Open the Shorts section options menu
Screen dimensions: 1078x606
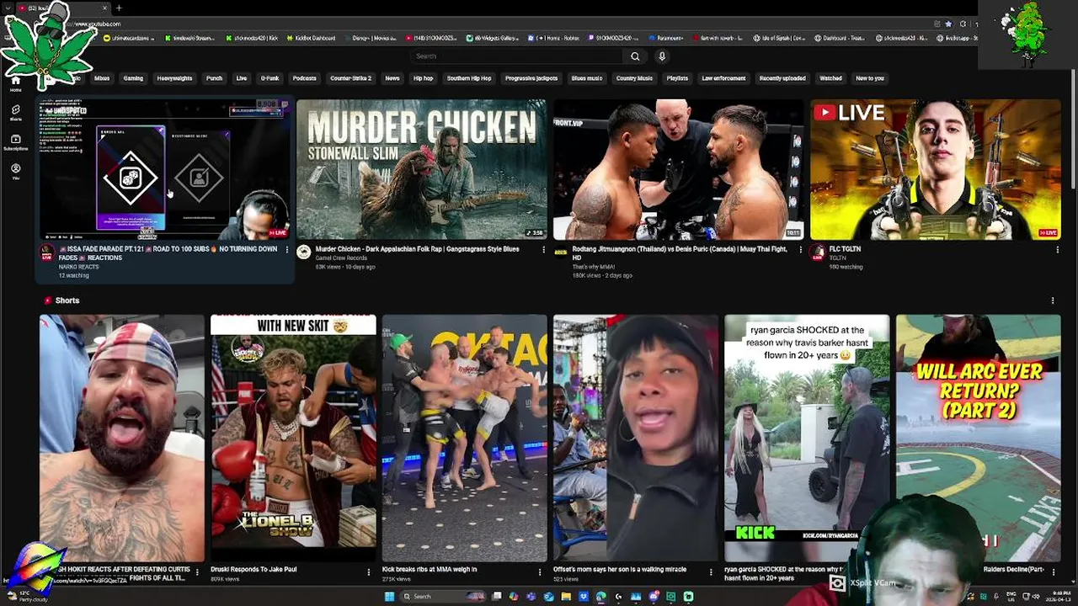pos(1052,300)
